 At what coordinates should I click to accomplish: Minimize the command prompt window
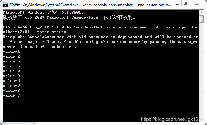pyautogui.click(x=177, y=3)
